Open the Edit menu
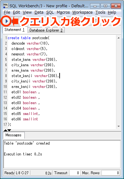The image size is (124, 179). 16,12
